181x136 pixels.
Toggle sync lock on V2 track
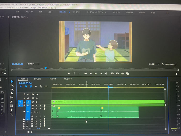pos(33,98)
